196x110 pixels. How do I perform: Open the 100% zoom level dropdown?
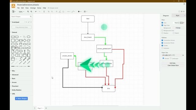[21, 12]
